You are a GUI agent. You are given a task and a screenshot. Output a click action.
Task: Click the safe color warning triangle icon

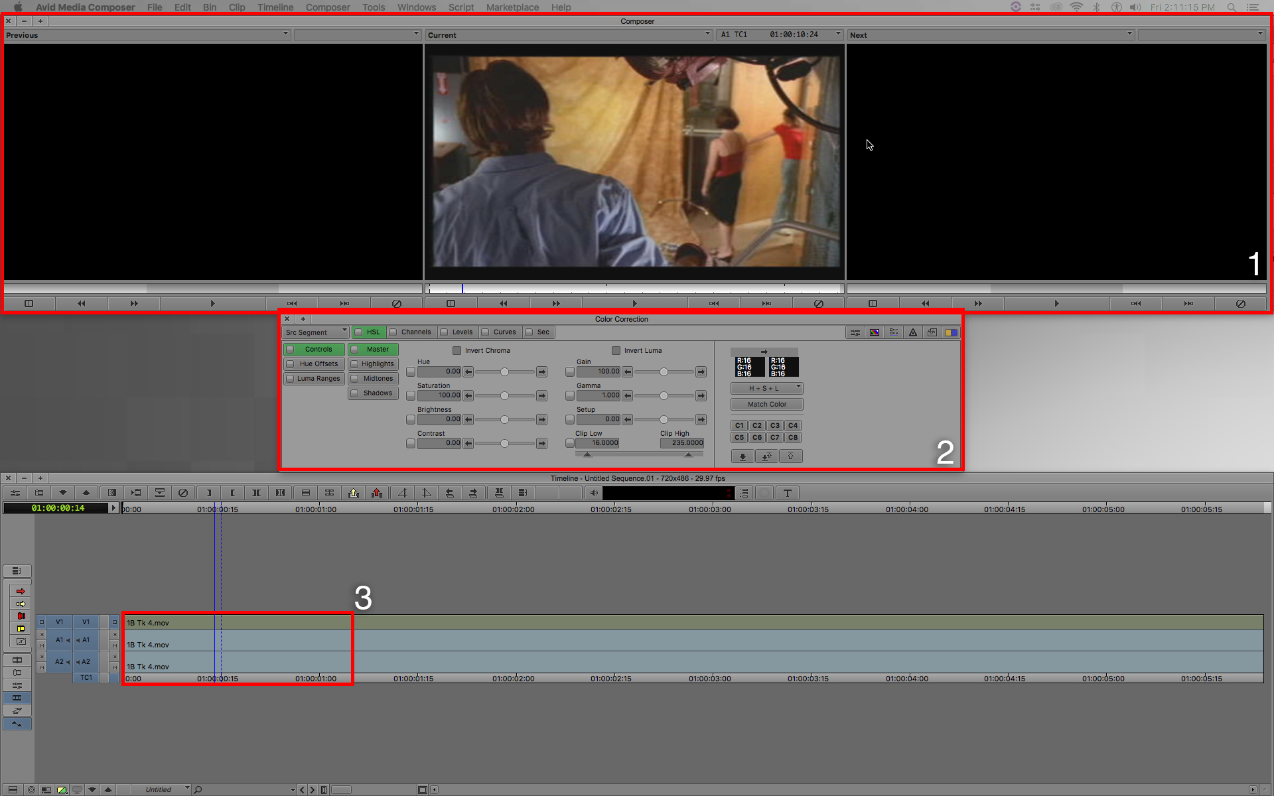click(913, 332)
